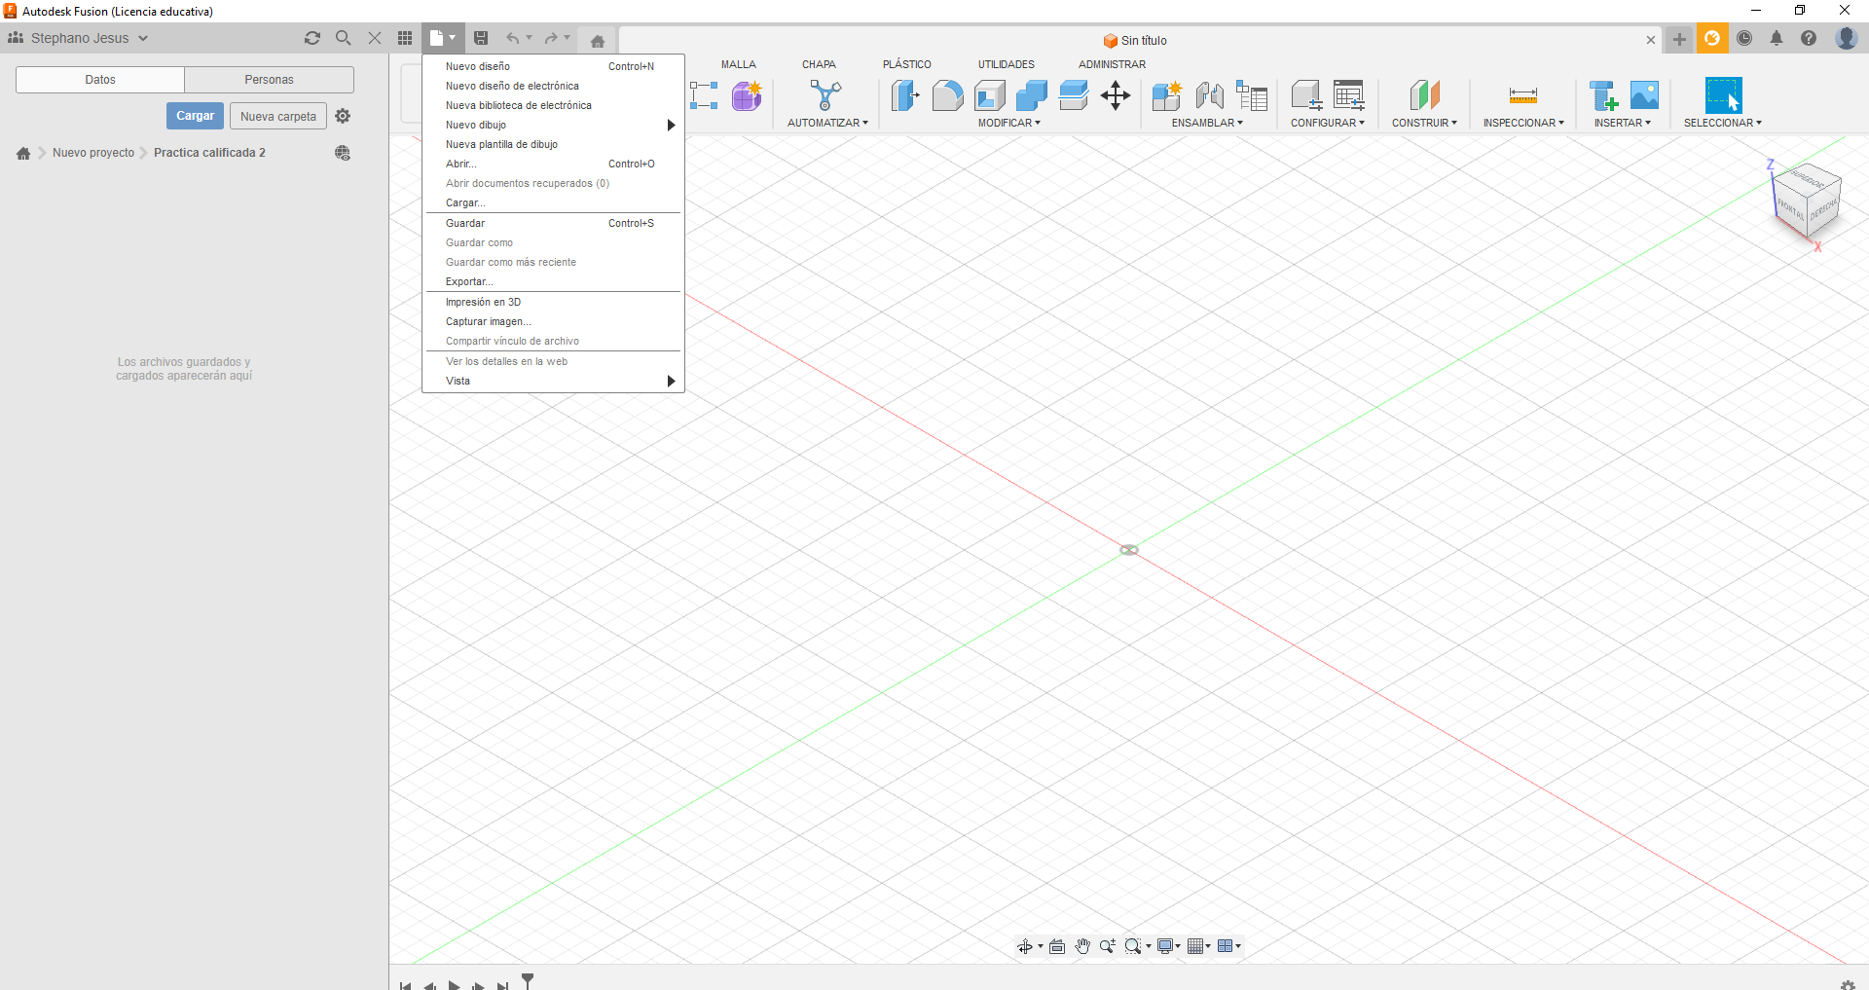Viewport: 1869px width, 990px height.
Task: Click the Configure Design icon
Action: click(1306, 95)
